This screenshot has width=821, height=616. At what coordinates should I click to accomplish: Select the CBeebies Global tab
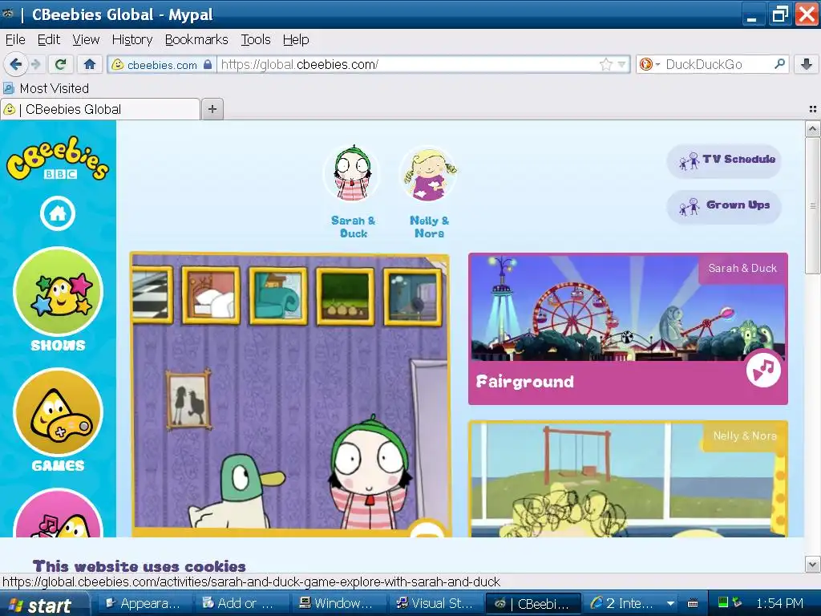99,109
